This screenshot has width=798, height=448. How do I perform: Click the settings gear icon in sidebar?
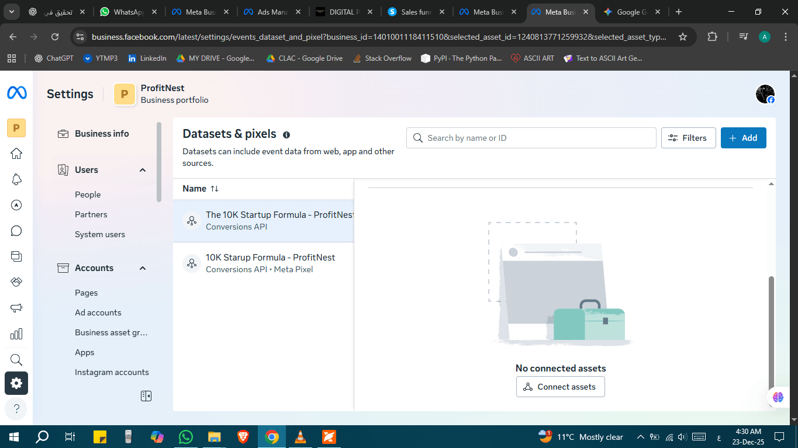pyautogui.click(x=16, y=383)
